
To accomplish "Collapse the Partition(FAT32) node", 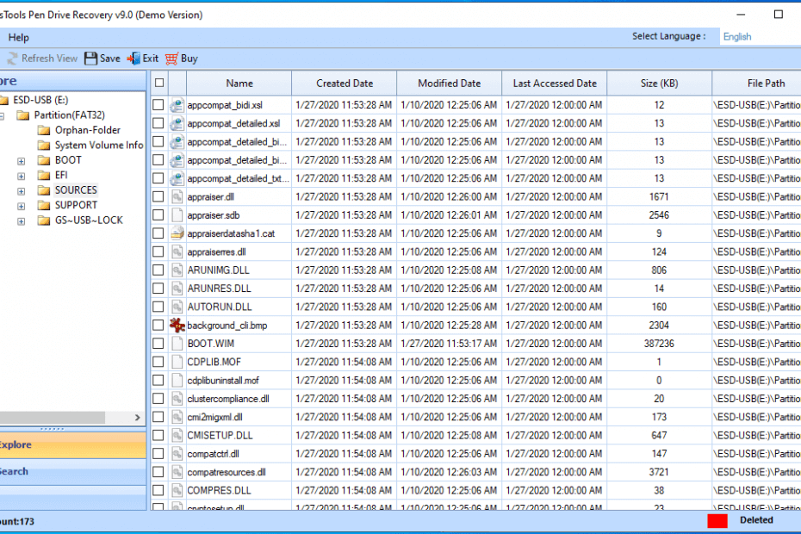I will click(x=2, y=116).
